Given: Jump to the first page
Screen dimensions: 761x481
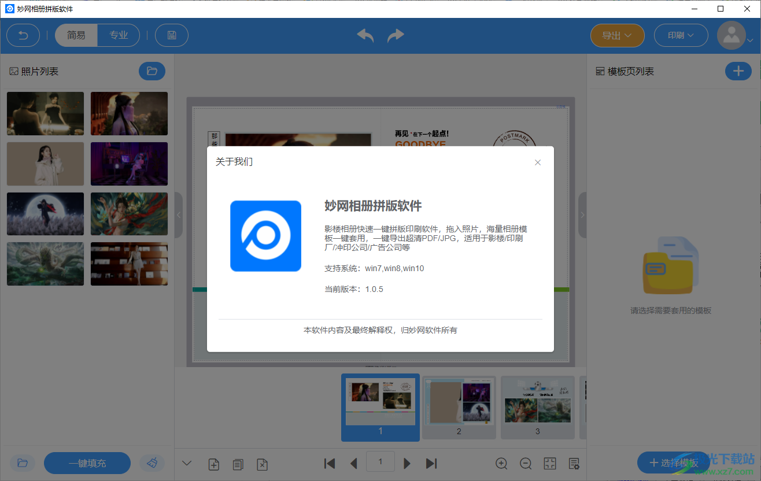Looking at the screenshot, I should [330, 463].
